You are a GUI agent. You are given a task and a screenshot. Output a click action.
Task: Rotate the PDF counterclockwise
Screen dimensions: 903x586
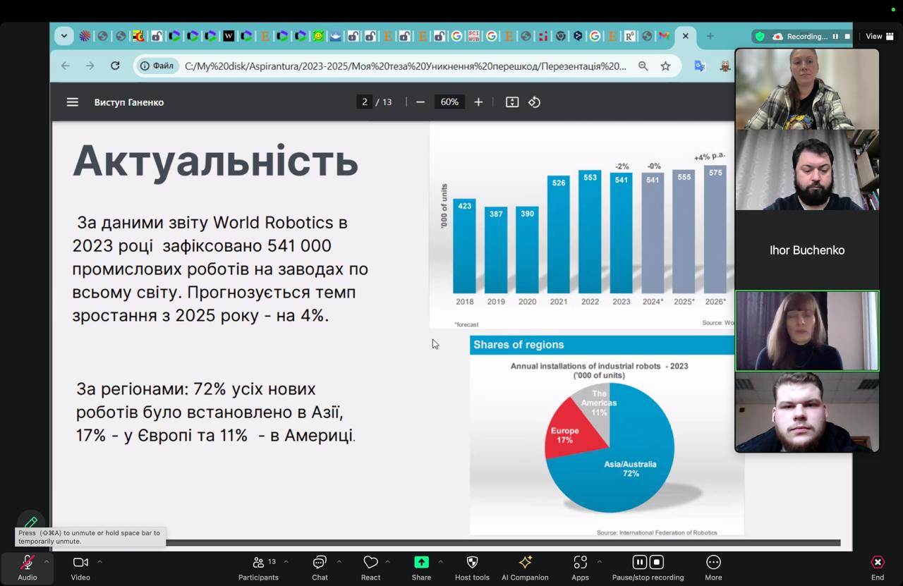click(534, 102)
